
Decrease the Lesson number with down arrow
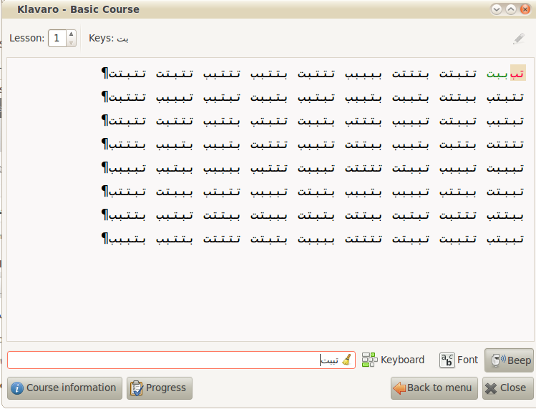70,43
